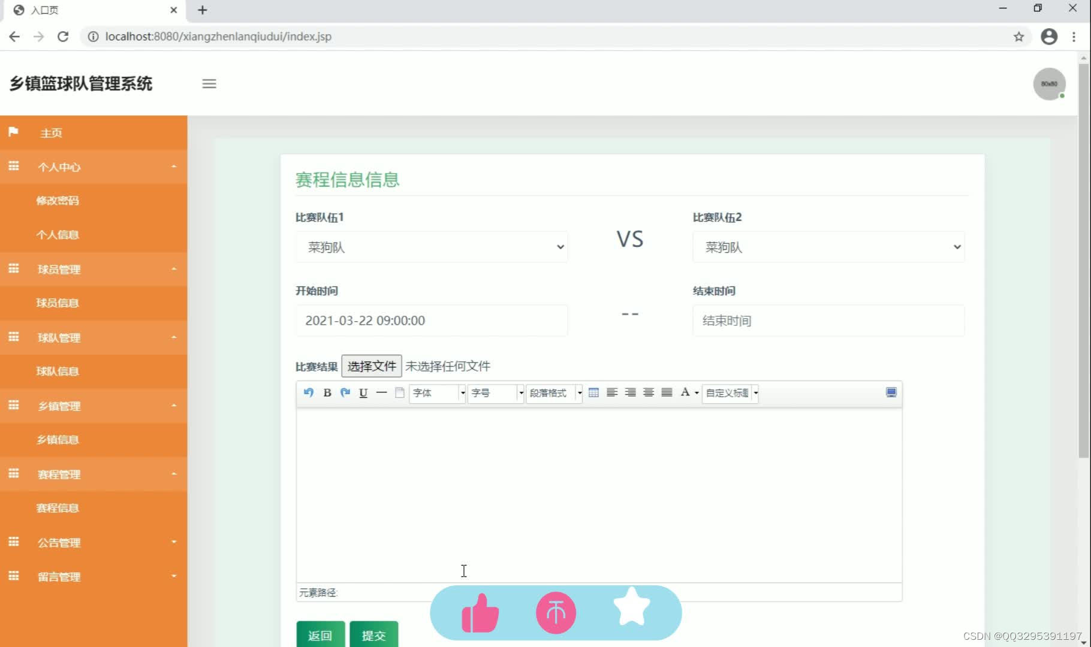This screenshot has width=1091, height=647.
Task: Open the Chrome three-dot menu
Action: point(1074,37)
